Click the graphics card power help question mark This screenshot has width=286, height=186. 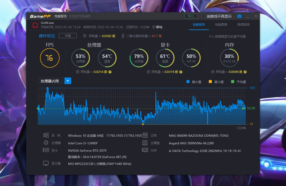point(181,72)
